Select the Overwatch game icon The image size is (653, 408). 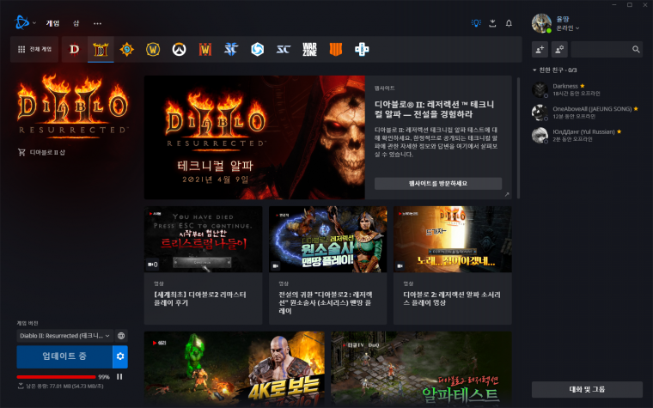(x=179, y=50)
